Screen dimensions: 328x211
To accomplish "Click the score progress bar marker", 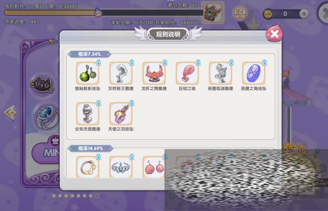I will pos(98,13).
